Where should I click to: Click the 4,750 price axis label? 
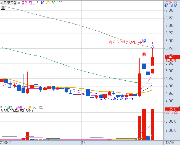point(170,78)
